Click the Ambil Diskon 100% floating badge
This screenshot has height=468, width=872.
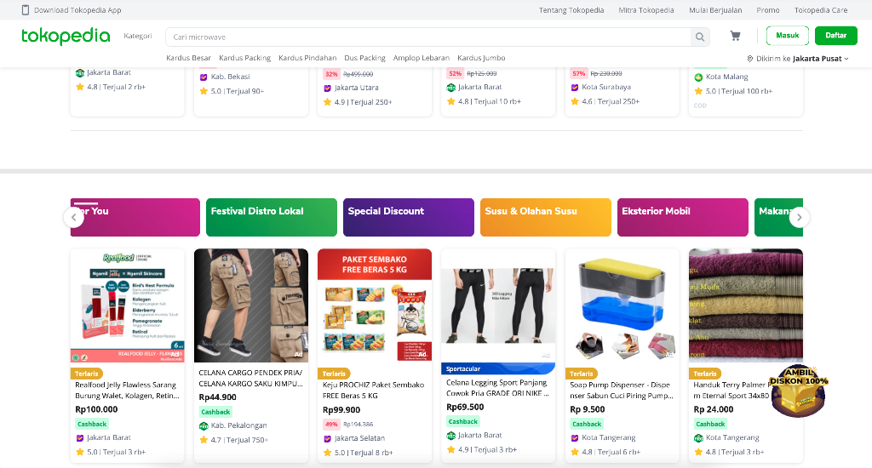pos(799,391)
